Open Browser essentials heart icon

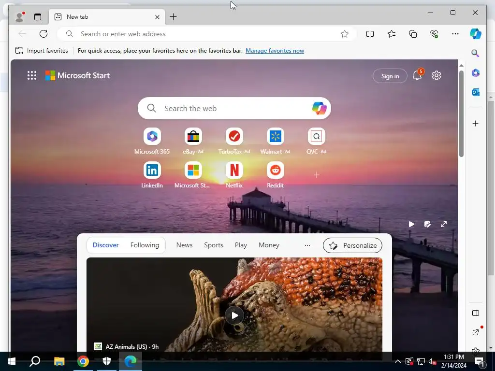point(434,34)
